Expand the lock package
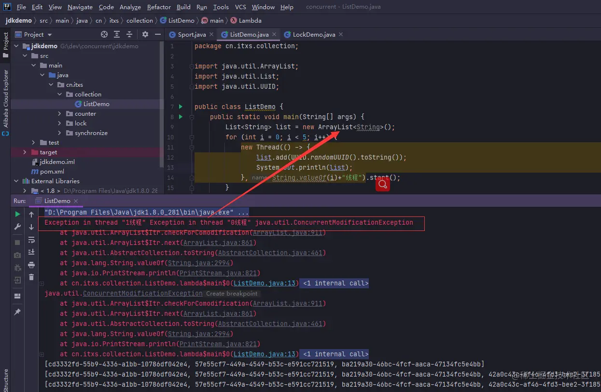The image size is (601, 392). pyautogui.click(x=60, y=123)
